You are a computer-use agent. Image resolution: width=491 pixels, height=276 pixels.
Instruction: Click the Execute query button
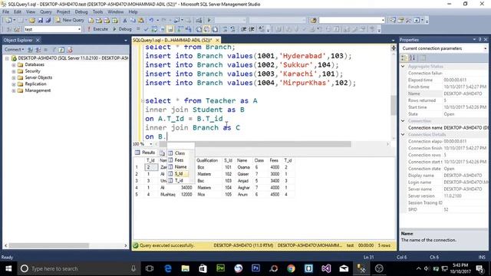tap(97, 29)
